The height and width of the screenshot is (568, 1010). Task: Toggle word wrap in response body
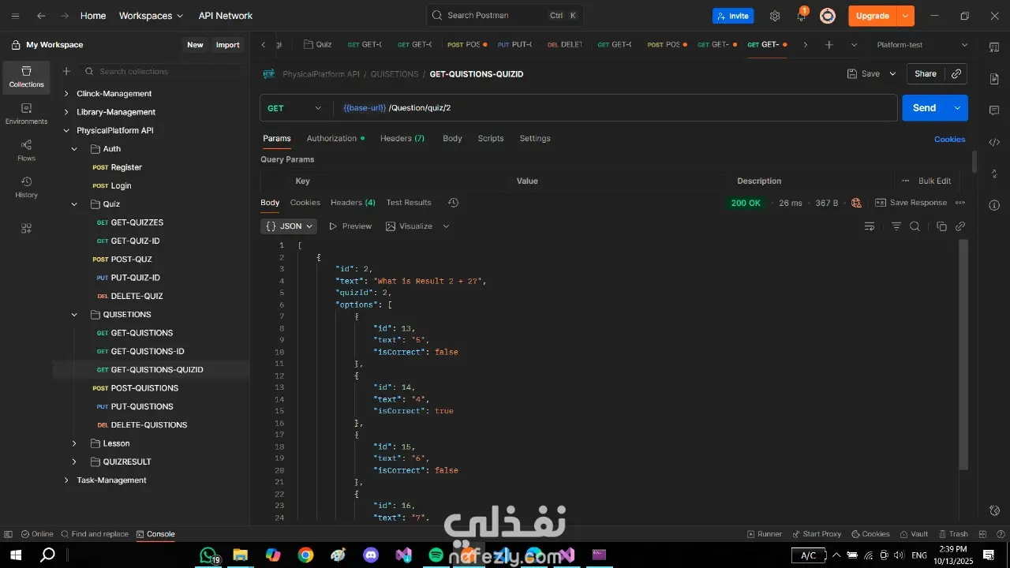(x=870, y=226)
